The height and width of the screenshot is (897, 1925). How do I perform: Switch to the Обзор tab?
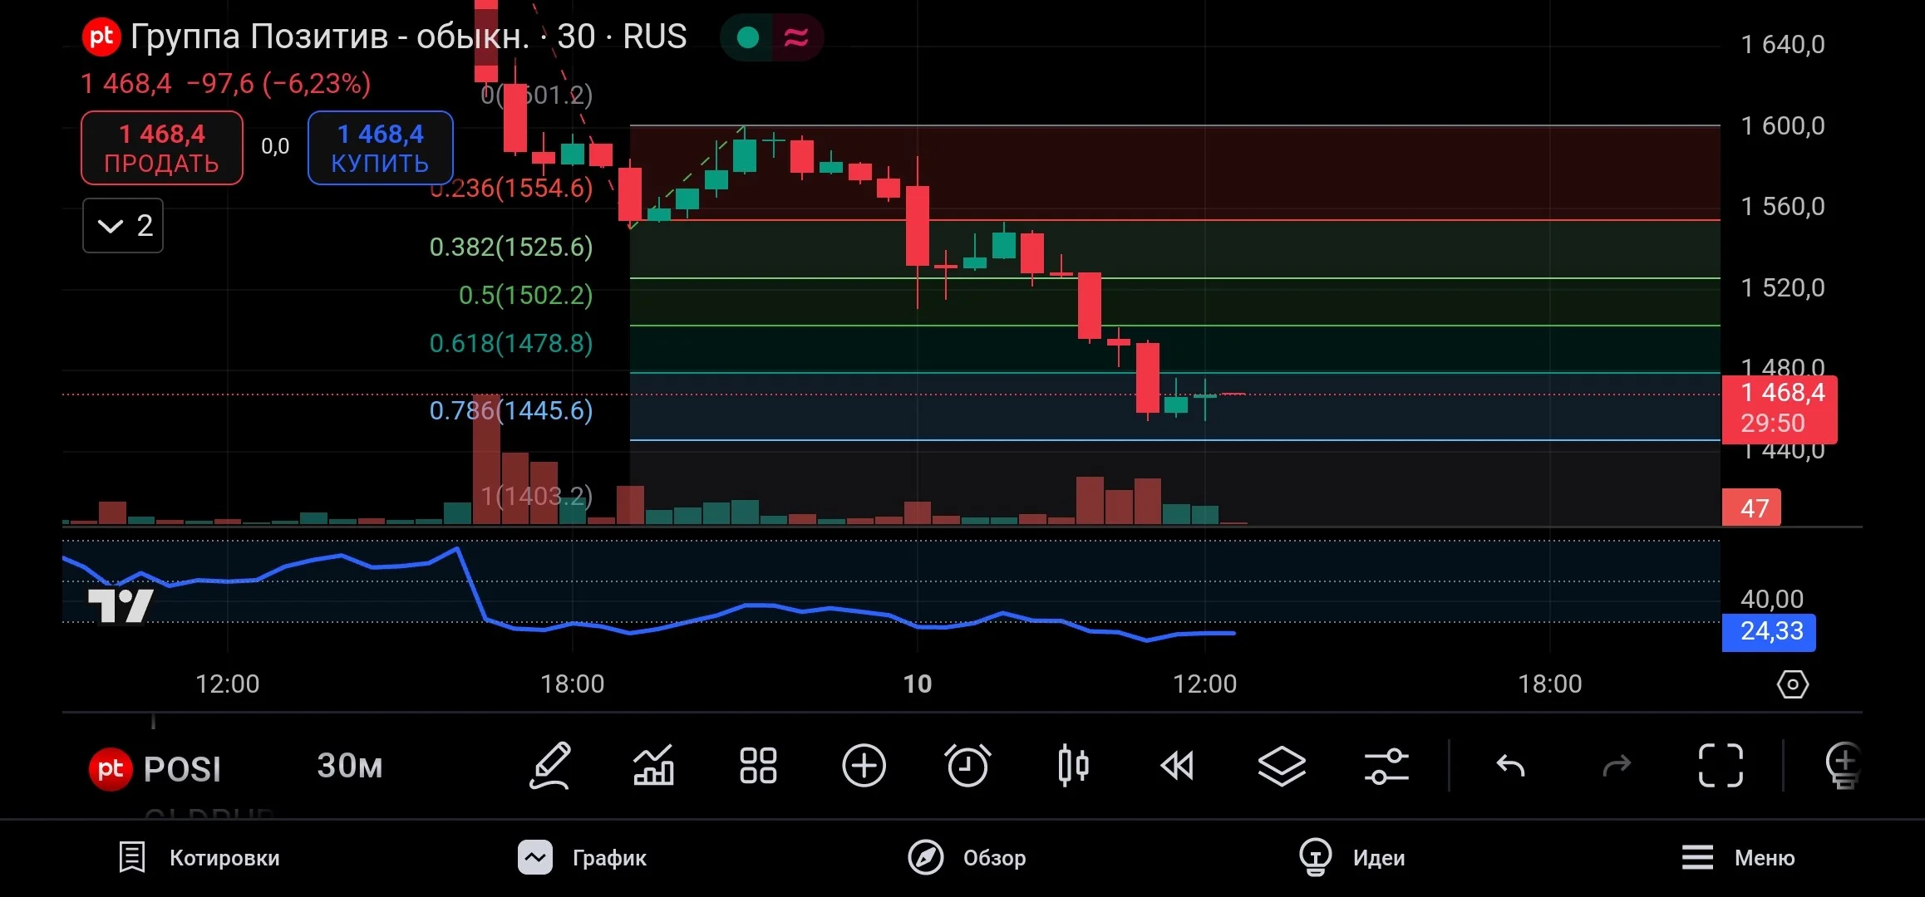click(x=967, y=858)
